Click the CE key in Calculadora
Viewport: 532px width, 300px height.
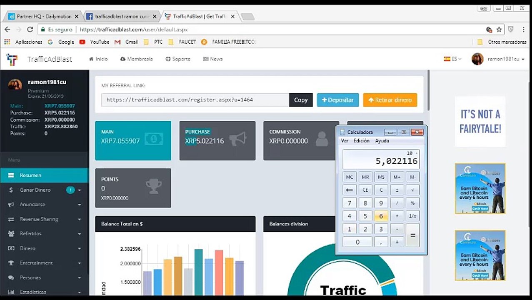tap(365, 190)
